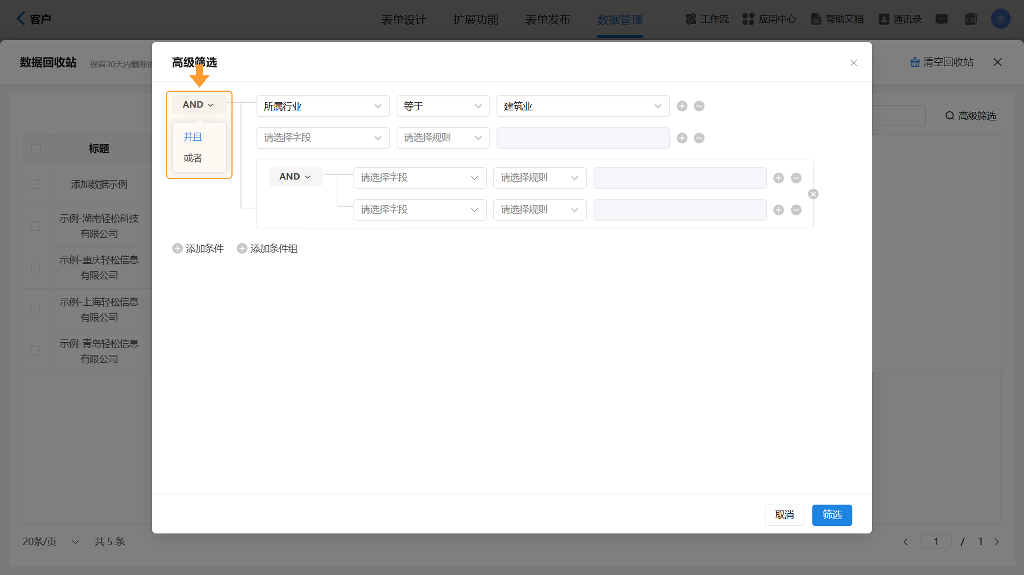Check the 示例-上海轻松信息有限公司 row checkbox
This screenshot has width=1024, height=575.
(36, 309)
